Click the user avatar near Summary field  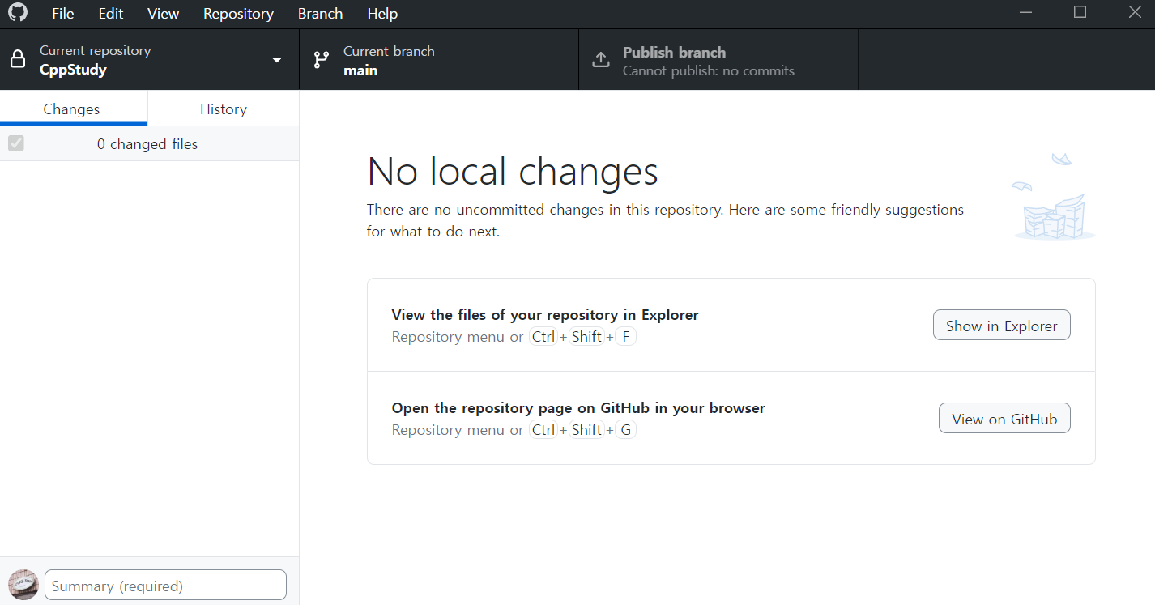point(23,585)
